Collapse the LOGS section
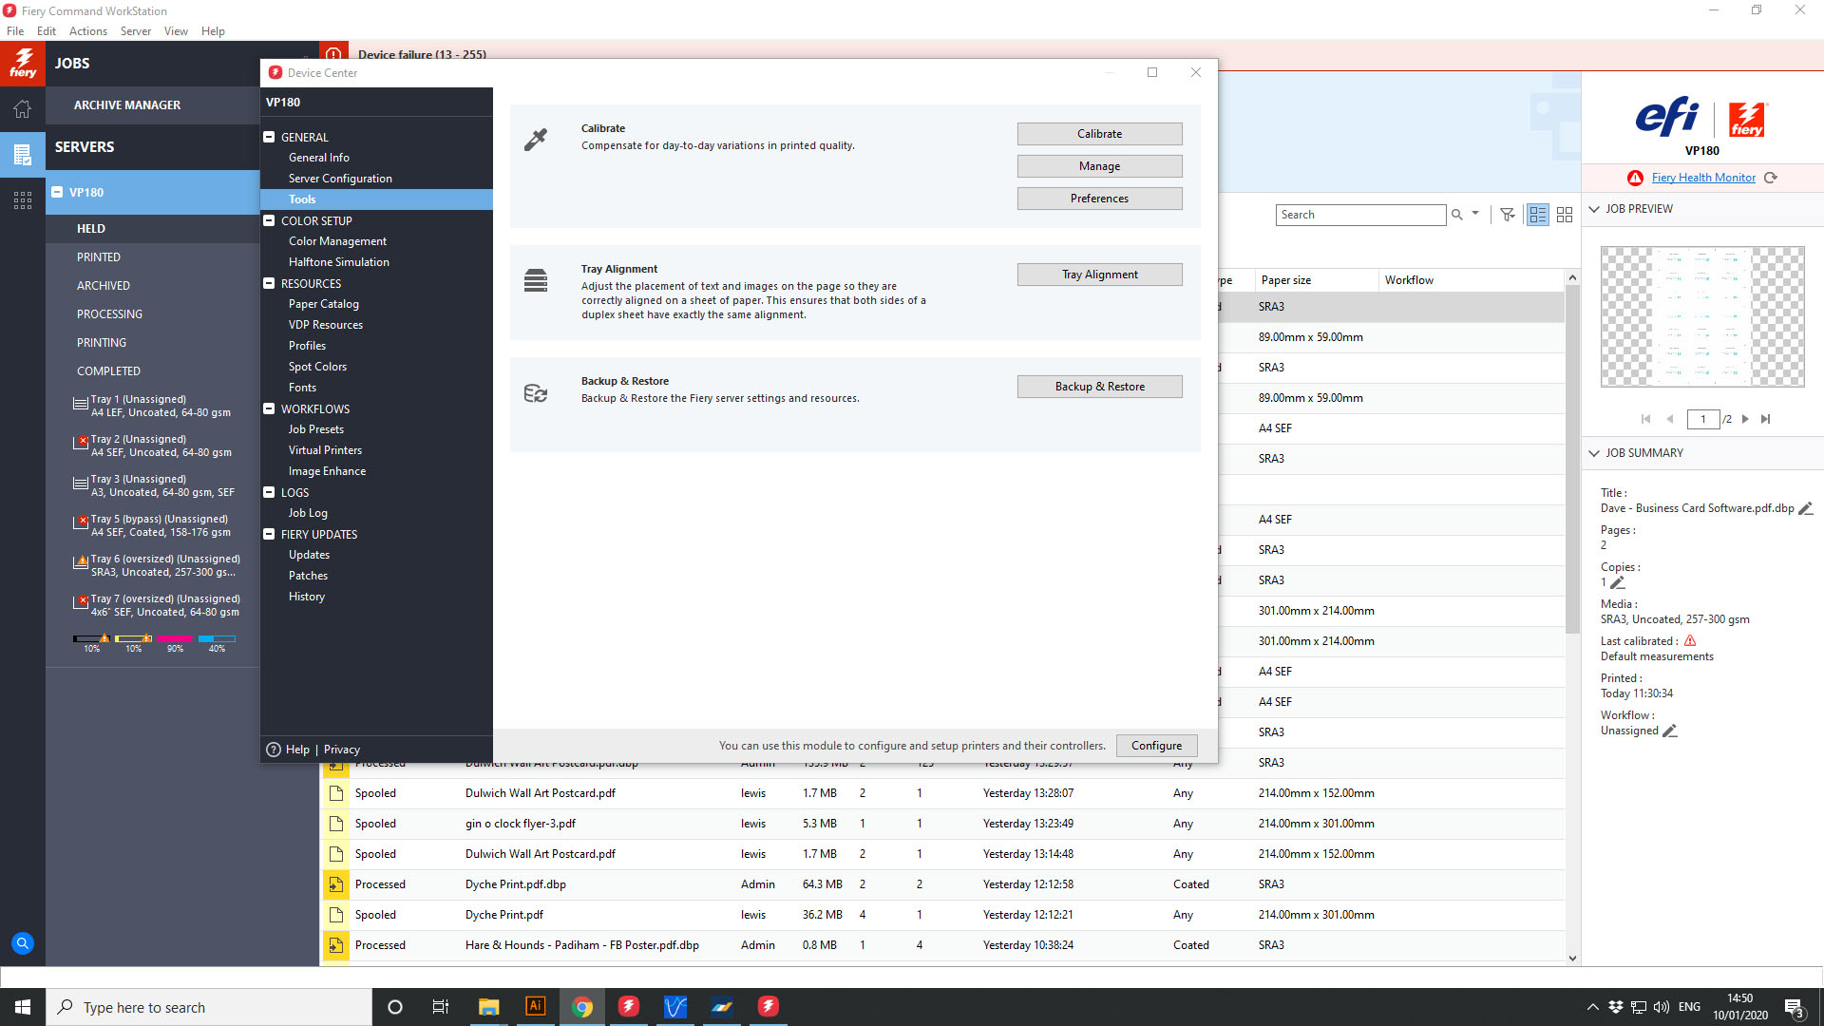Screen dimensions: 1824x1026 point(269,492)
